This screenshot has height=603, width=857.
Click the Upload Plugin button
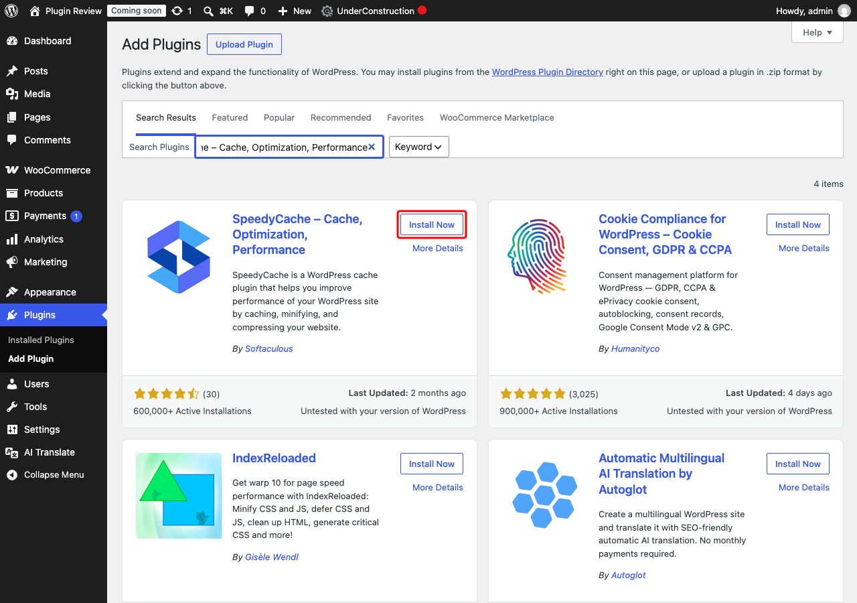click(x=244, y=44)
